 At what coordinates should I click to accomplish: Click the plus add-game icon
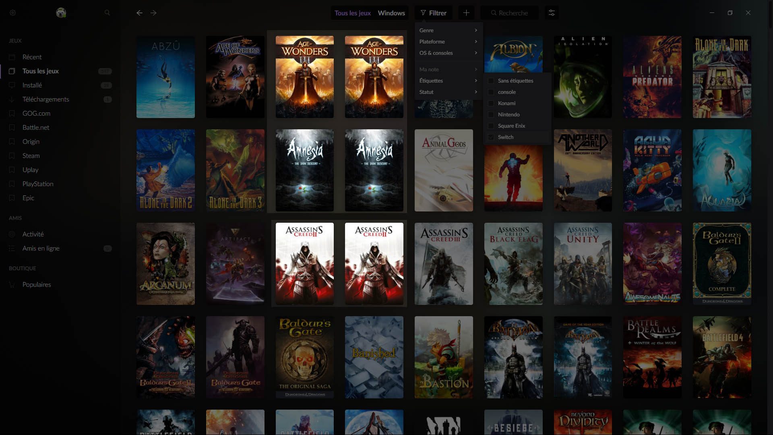coord(466,13)
